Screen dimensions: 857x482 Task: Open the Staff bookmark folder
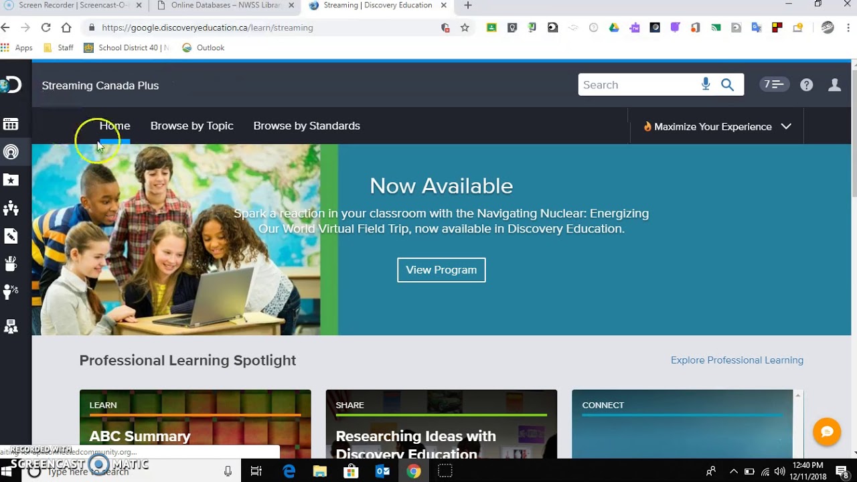pos(58,48)
